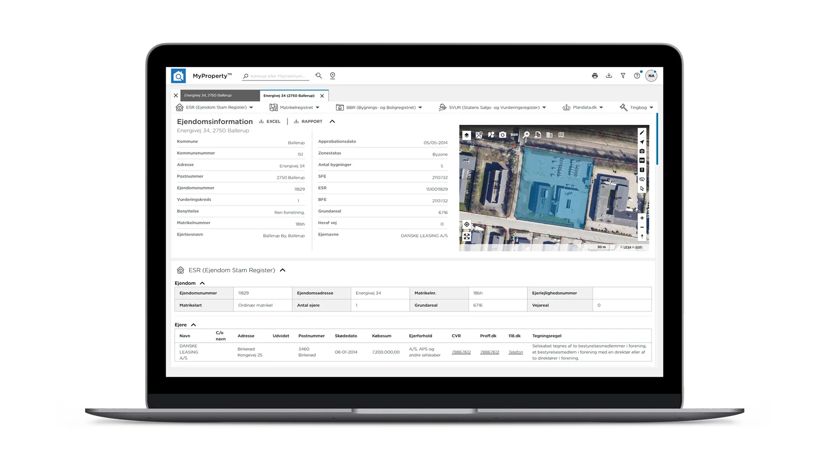Open the CVR link 78867612 for Danske Leasing
The image size is (831, 467).
[461, 352]
